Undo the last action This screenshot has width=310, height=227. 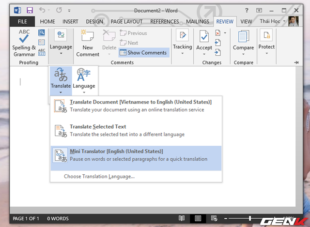click(42, 10)
